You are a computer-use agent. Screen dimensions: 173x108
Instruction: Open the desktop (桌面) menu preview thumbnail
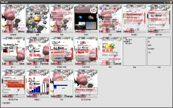[x=38, y=19]
